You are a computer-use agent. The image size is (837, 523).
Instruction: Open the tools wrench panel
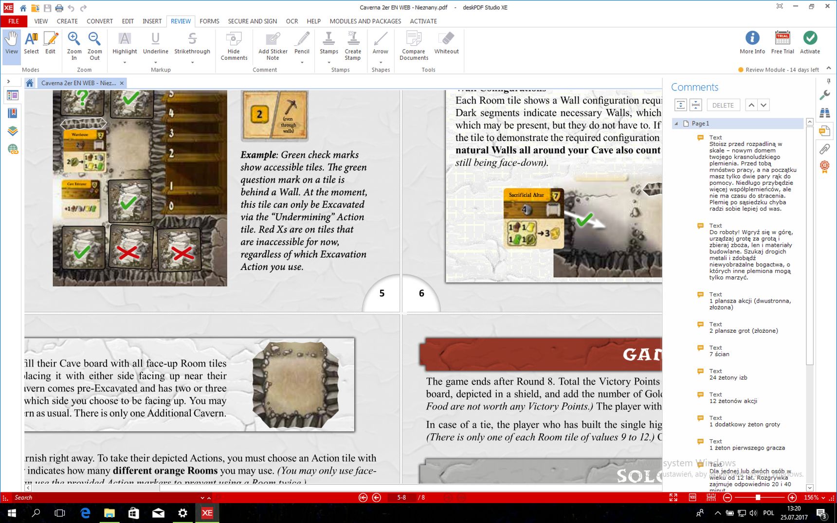pyautogui.click(x=824, y=95)
